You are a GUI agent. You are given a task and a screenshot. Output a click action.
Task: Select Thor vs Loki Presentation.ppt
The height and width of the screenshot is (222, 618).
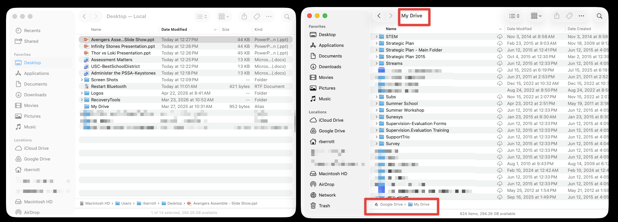coord(186,53)
